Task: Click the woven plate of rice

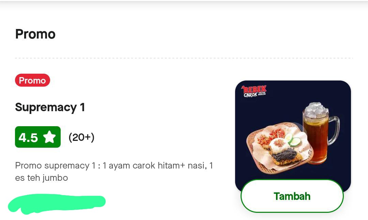Action: pos(279,148)
